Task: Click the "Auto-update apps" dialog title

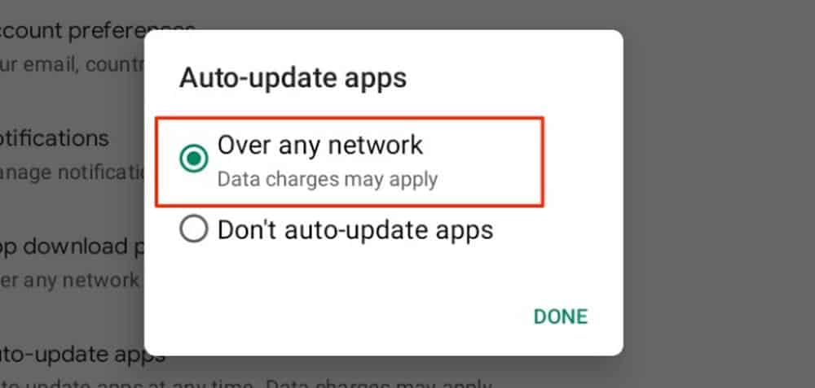Action: point(293,78)
